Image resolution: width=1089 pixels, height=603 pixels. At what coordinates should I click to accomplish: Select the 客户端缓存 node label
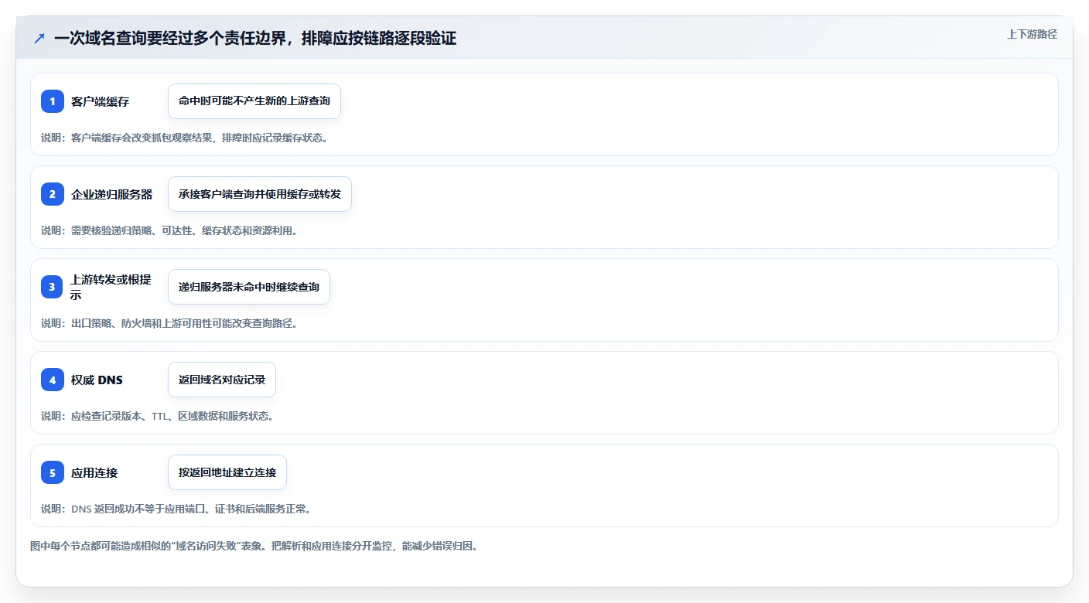100,101
